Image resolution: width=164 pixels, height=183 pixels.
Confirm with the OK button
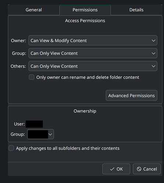pos(116,169)
